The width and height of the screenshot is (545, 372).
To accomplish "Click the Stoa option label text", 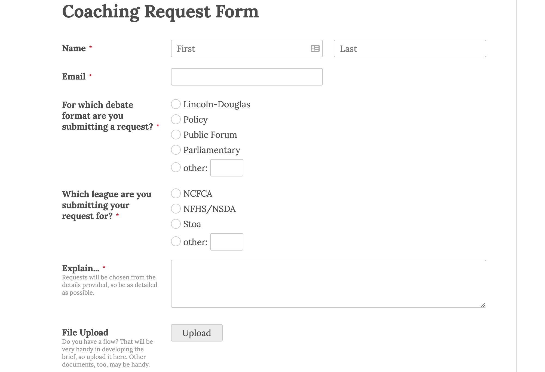I will (x=192, y=224).
